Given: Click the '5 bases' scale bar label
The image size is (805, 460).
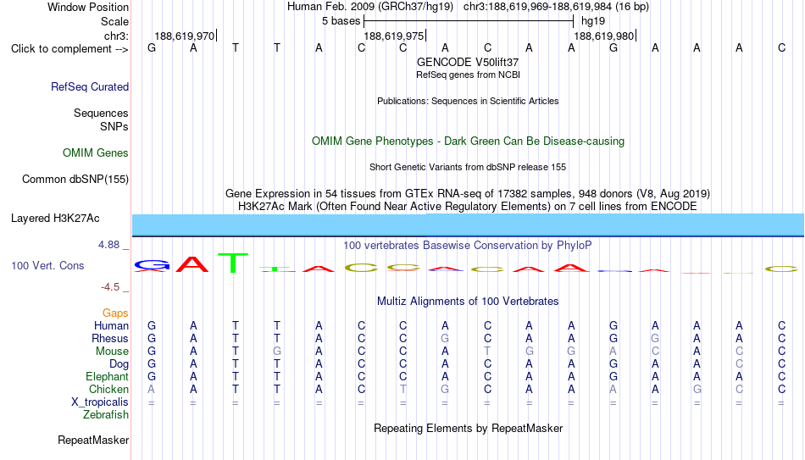Looking at the screenshot, I should [341, 21].
